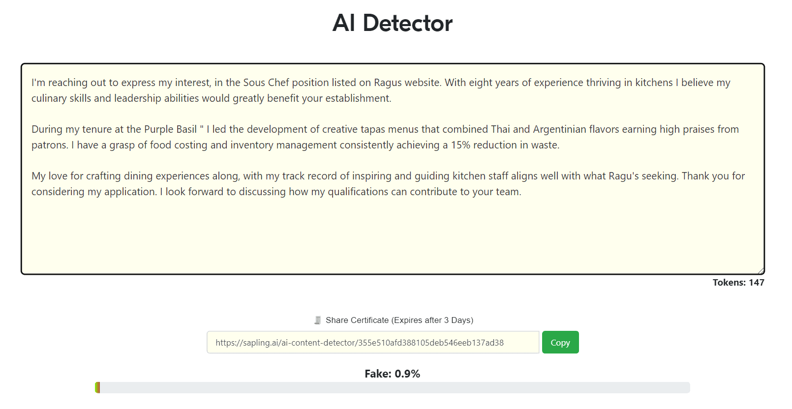Screen dimensions: 792x409
Task: Click the Tokens: 147 counter
Action: pyautogui.click(x=738, y=283)
